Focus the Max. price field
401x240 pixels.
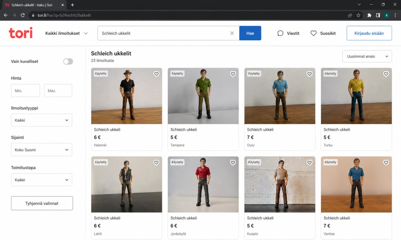coord(58,91)
